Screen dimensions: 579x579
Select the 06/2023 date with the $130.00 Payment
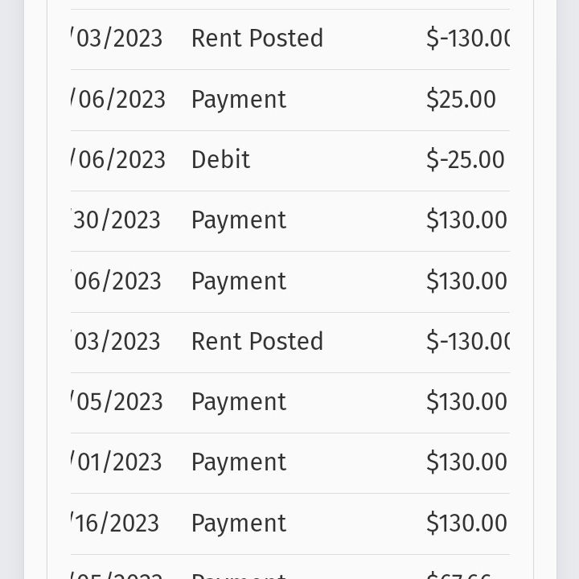[x=116, y=281]
